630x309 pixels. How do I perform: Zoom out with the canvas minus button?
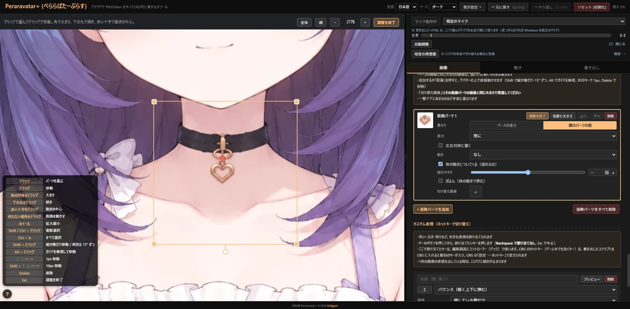point(335,22)
